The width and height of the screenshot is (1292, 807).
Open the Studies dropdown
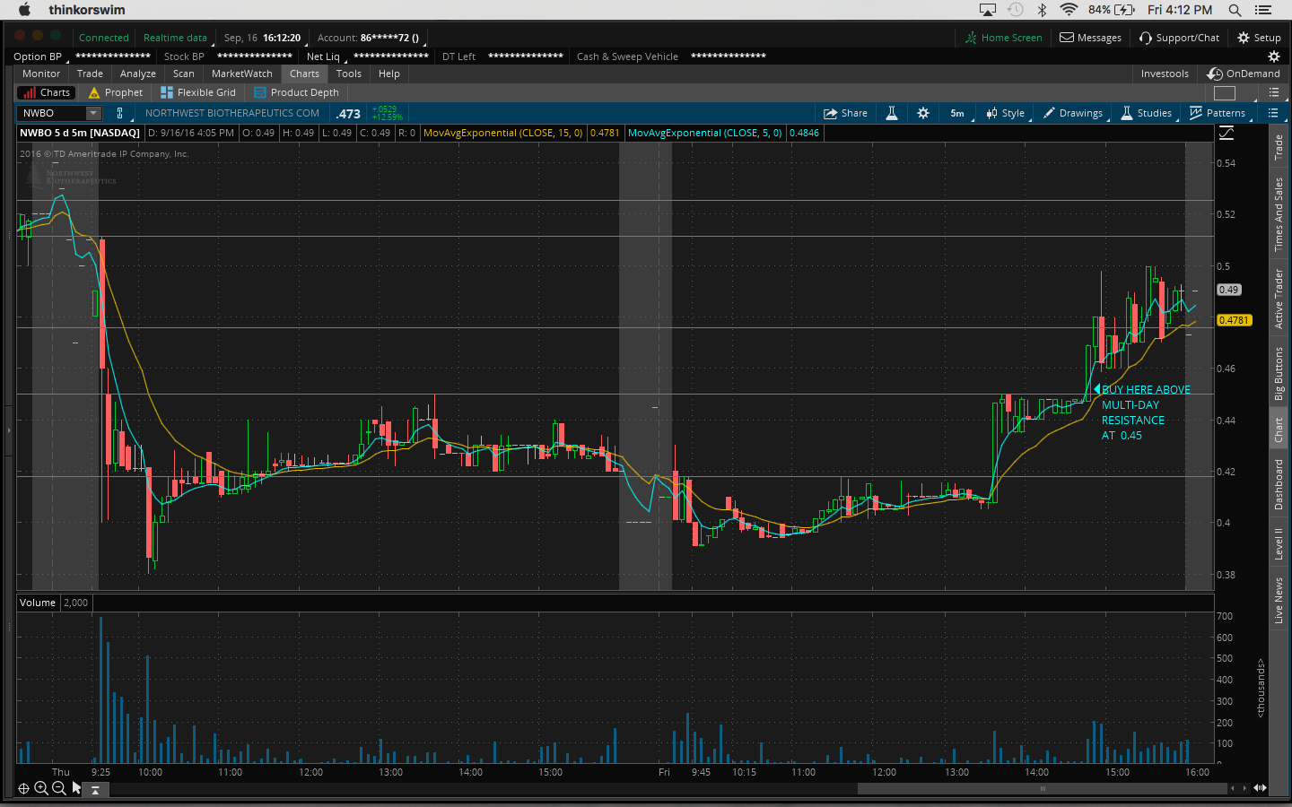click(1147, 113)
